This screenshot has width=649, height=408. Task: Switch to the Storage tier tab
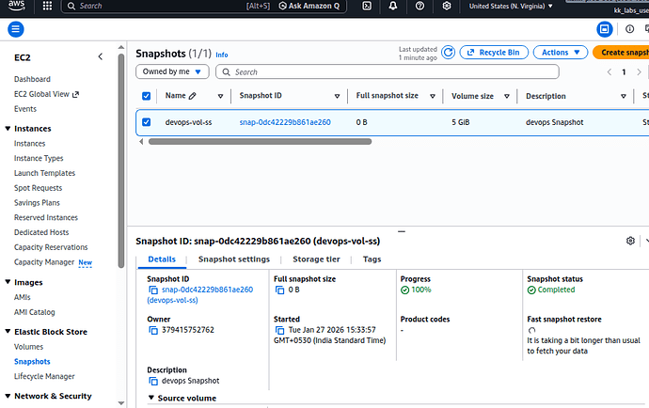315,259
